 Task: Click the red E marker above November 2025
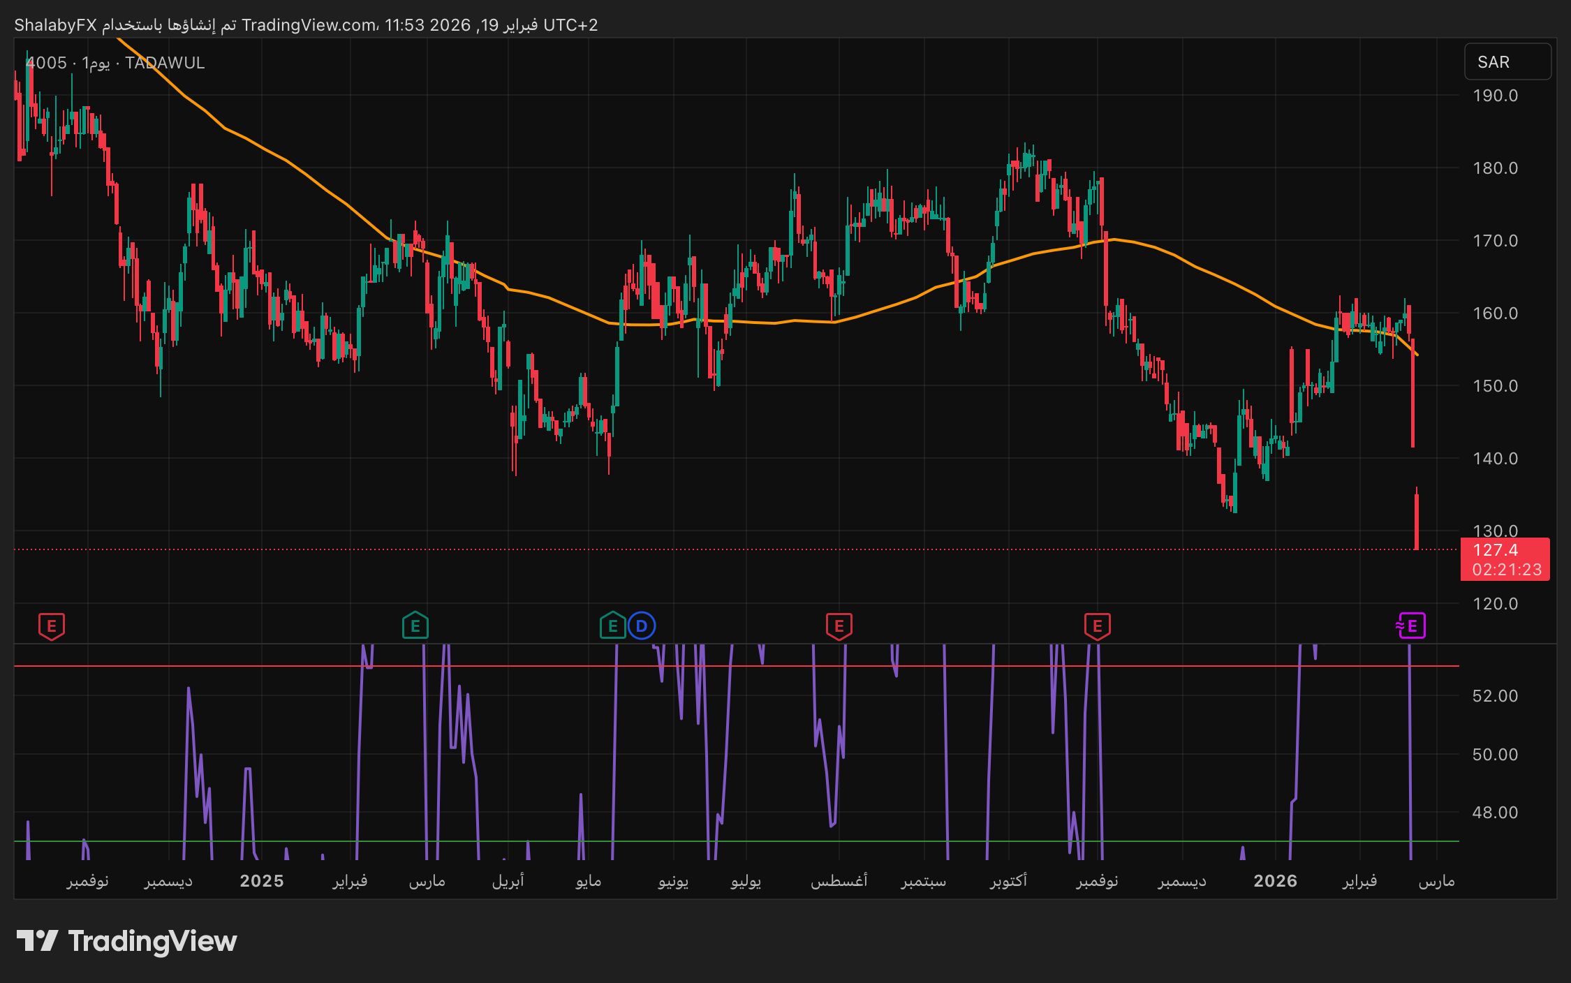(x=1097, y=626)
